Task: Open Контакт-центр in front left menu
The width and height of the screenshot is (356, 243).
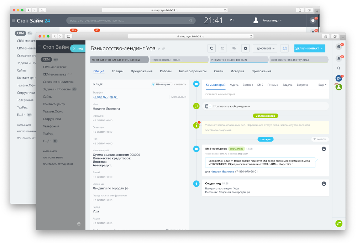Action: [x=54, y=104]
